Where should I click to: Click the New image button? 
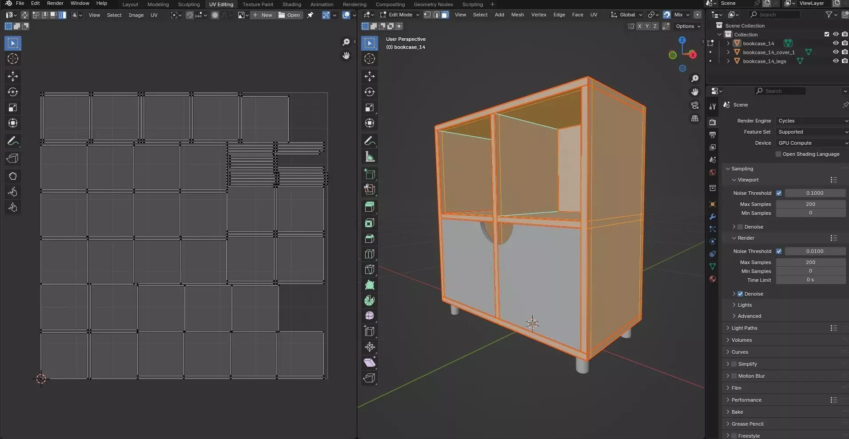point(262,15)
